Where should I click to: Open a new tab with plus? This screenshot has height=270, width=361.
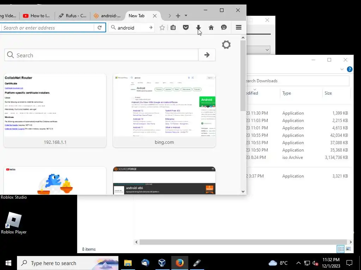(178, 16)
